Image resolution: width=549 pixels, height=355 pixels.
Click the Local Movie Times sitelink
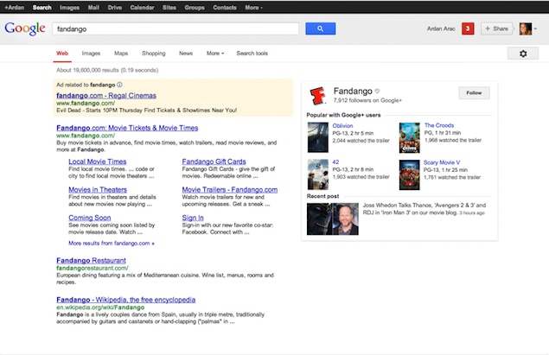tap(97, 162)
